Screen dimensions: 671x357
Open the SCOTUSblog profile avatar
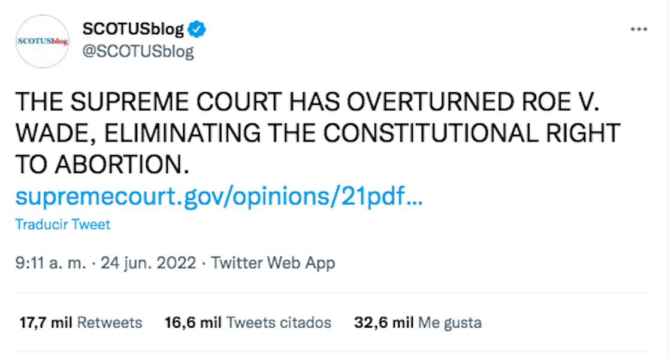43,41
